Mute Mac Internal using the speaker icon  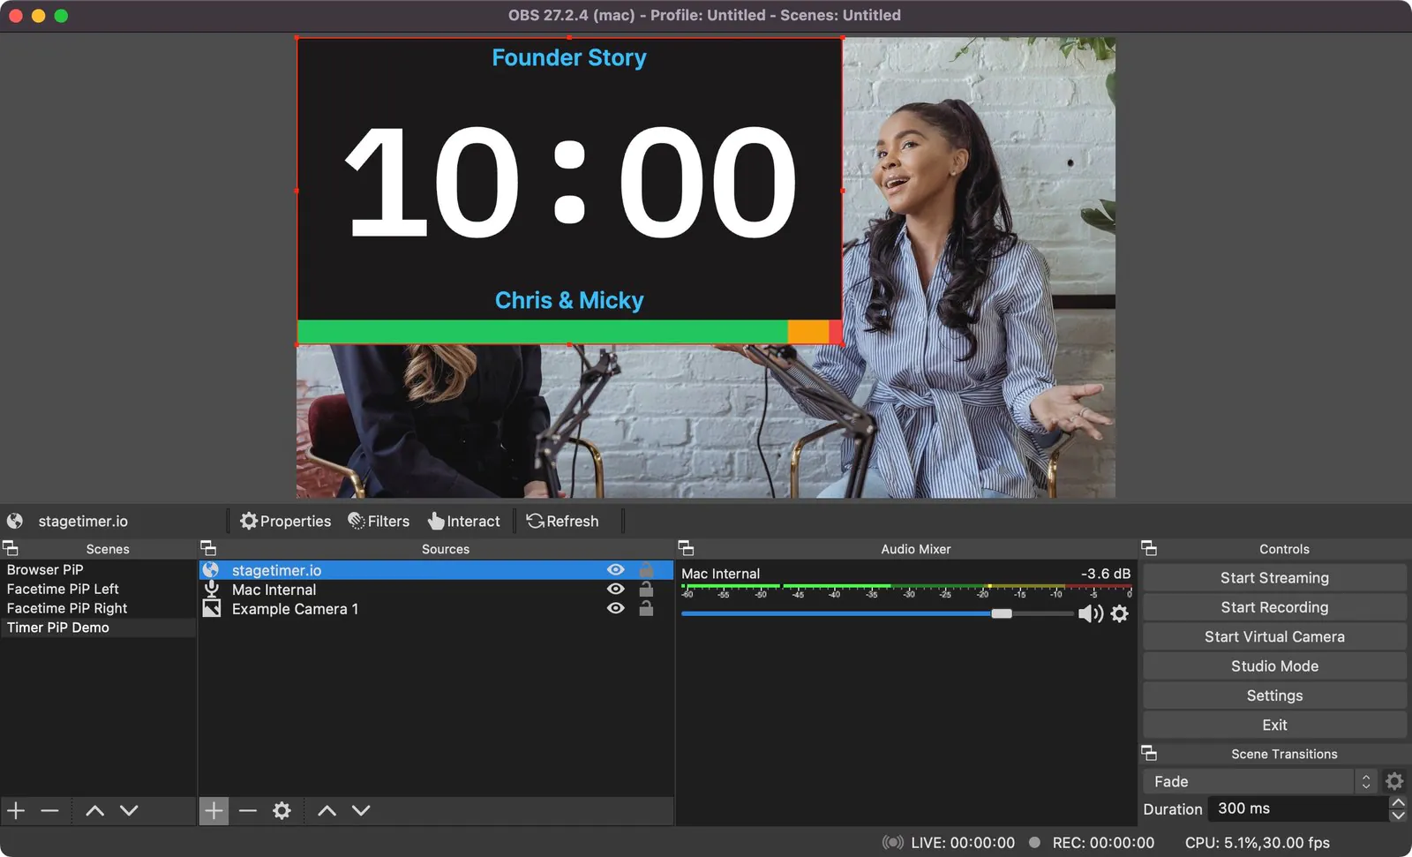[x=1089, y=613]
